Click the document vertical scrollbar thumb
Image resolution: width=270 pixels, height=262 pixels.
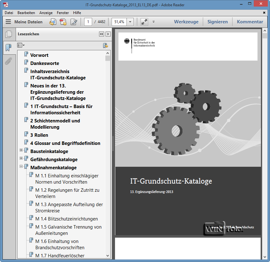click(x=265, y=36)
